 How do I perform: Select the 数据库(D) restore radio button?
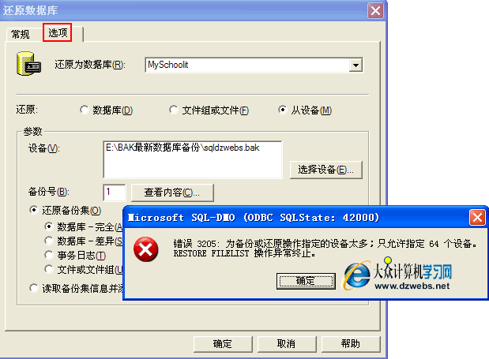click(85, 110)
